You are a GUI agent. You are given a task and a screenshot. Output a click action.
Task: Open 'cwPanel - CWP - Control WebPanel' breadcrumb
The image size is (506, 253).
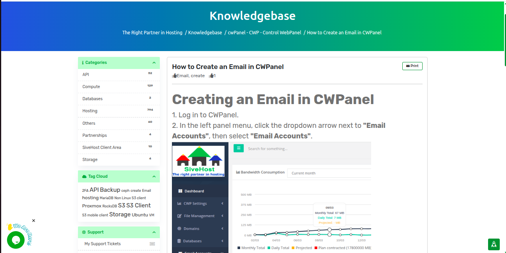[265, 33]
